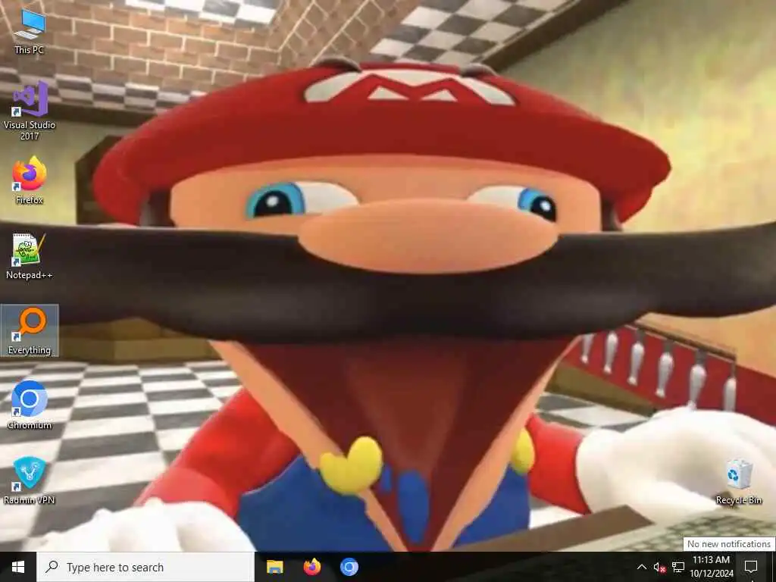Launch Chromium from the taskbar

click(x=349, y=567)
